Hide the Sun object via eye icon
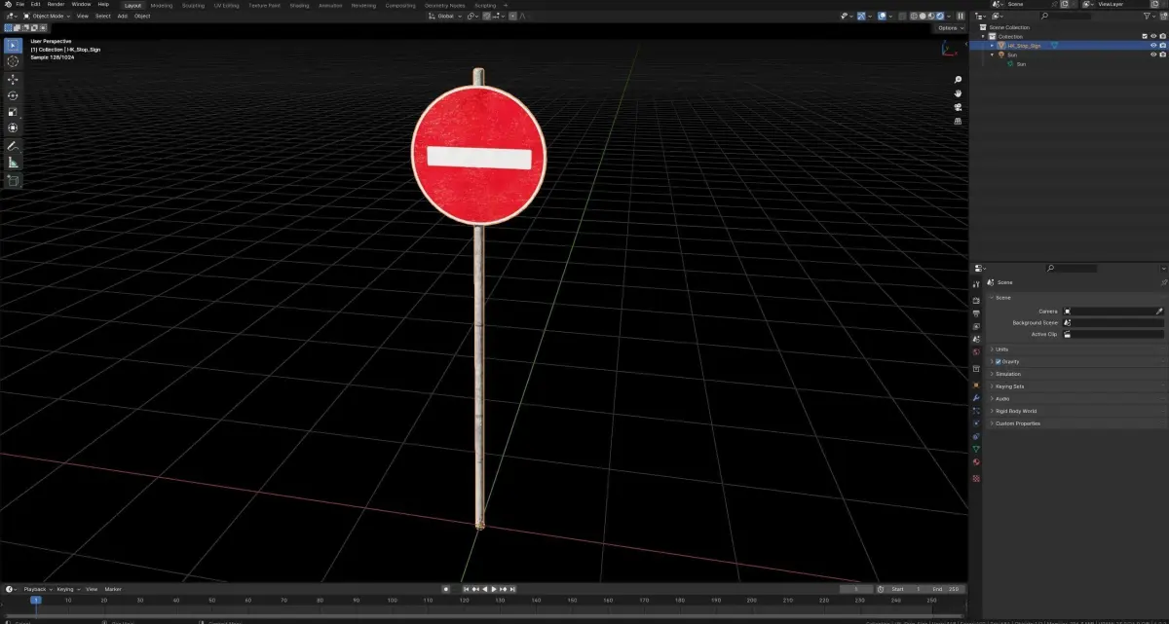Viewport: 1169px width, 624px height. (1153, 55)
